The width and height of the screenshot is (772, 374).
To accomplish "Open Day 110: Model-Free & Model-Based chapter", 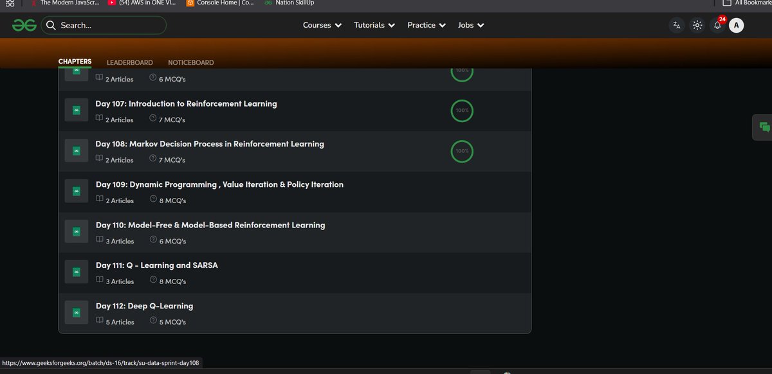I will (210, 225).
